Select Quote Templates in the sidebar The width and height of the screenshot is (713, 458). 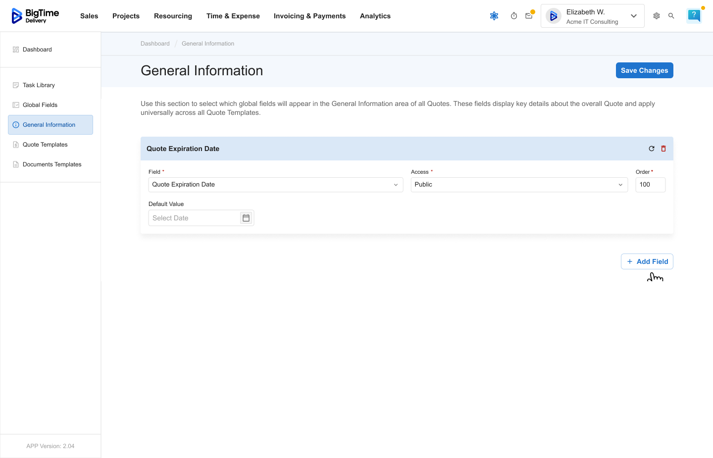[x=45, y=145]
